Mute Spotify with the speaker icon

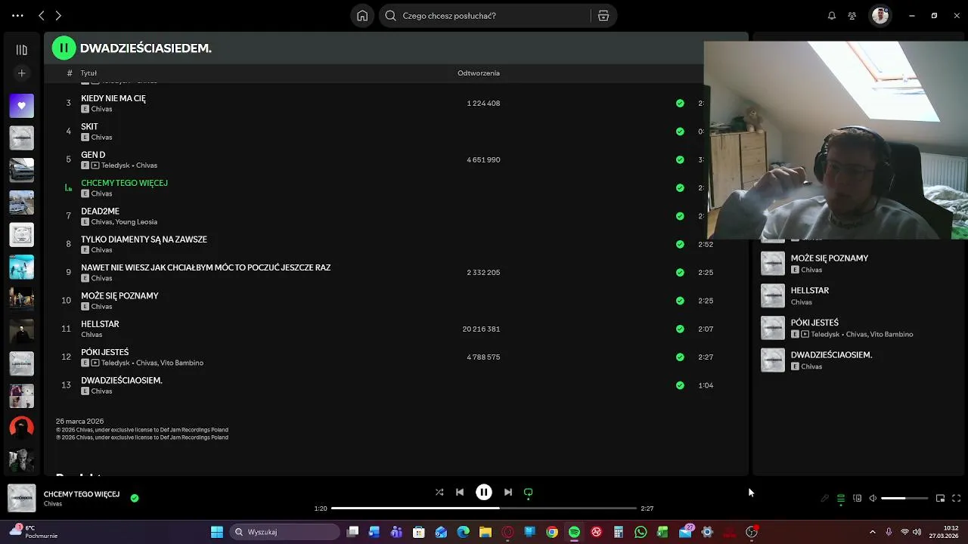coord(873,499)
